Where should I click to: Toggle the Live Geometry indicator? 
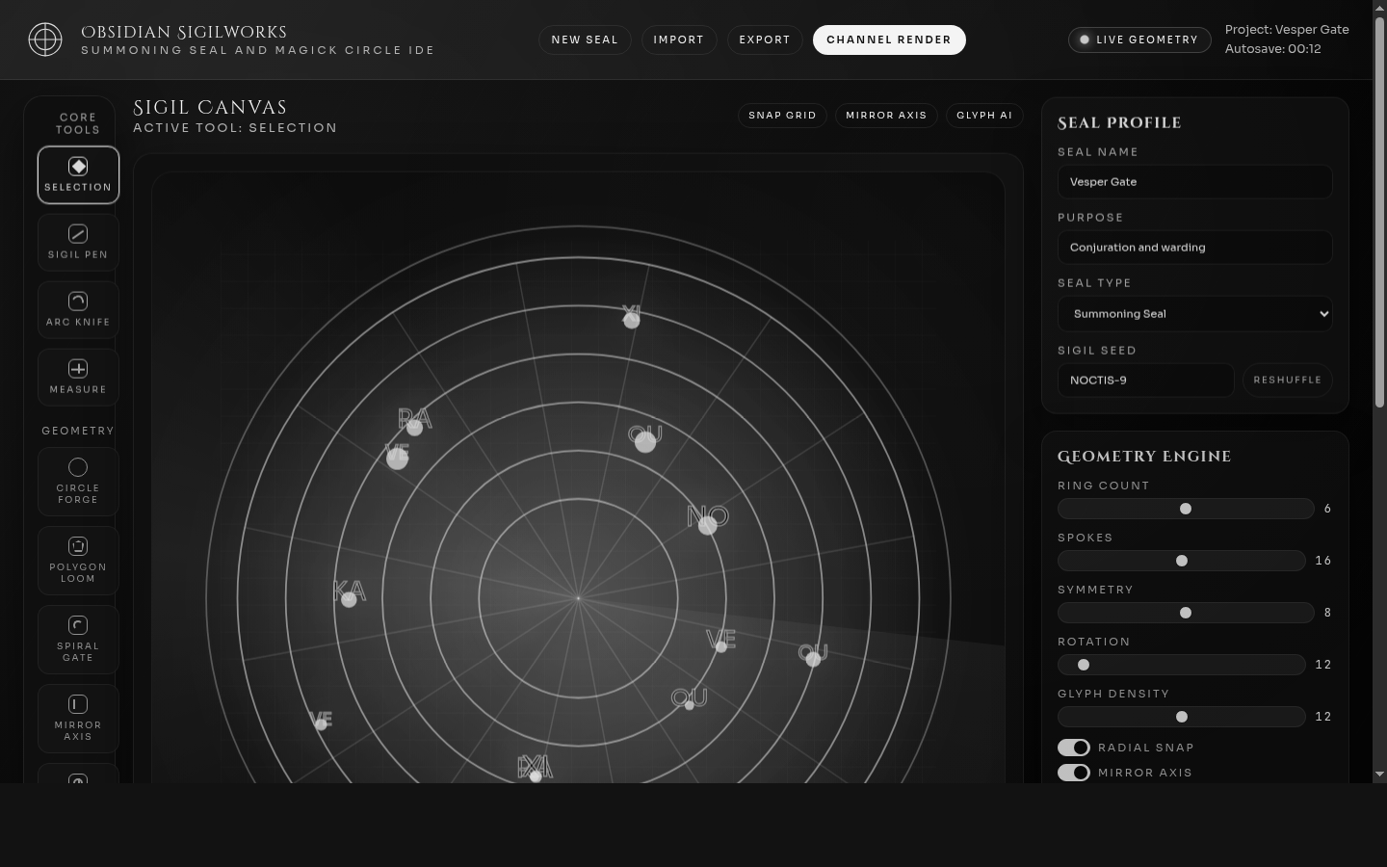coord(1138,39)
